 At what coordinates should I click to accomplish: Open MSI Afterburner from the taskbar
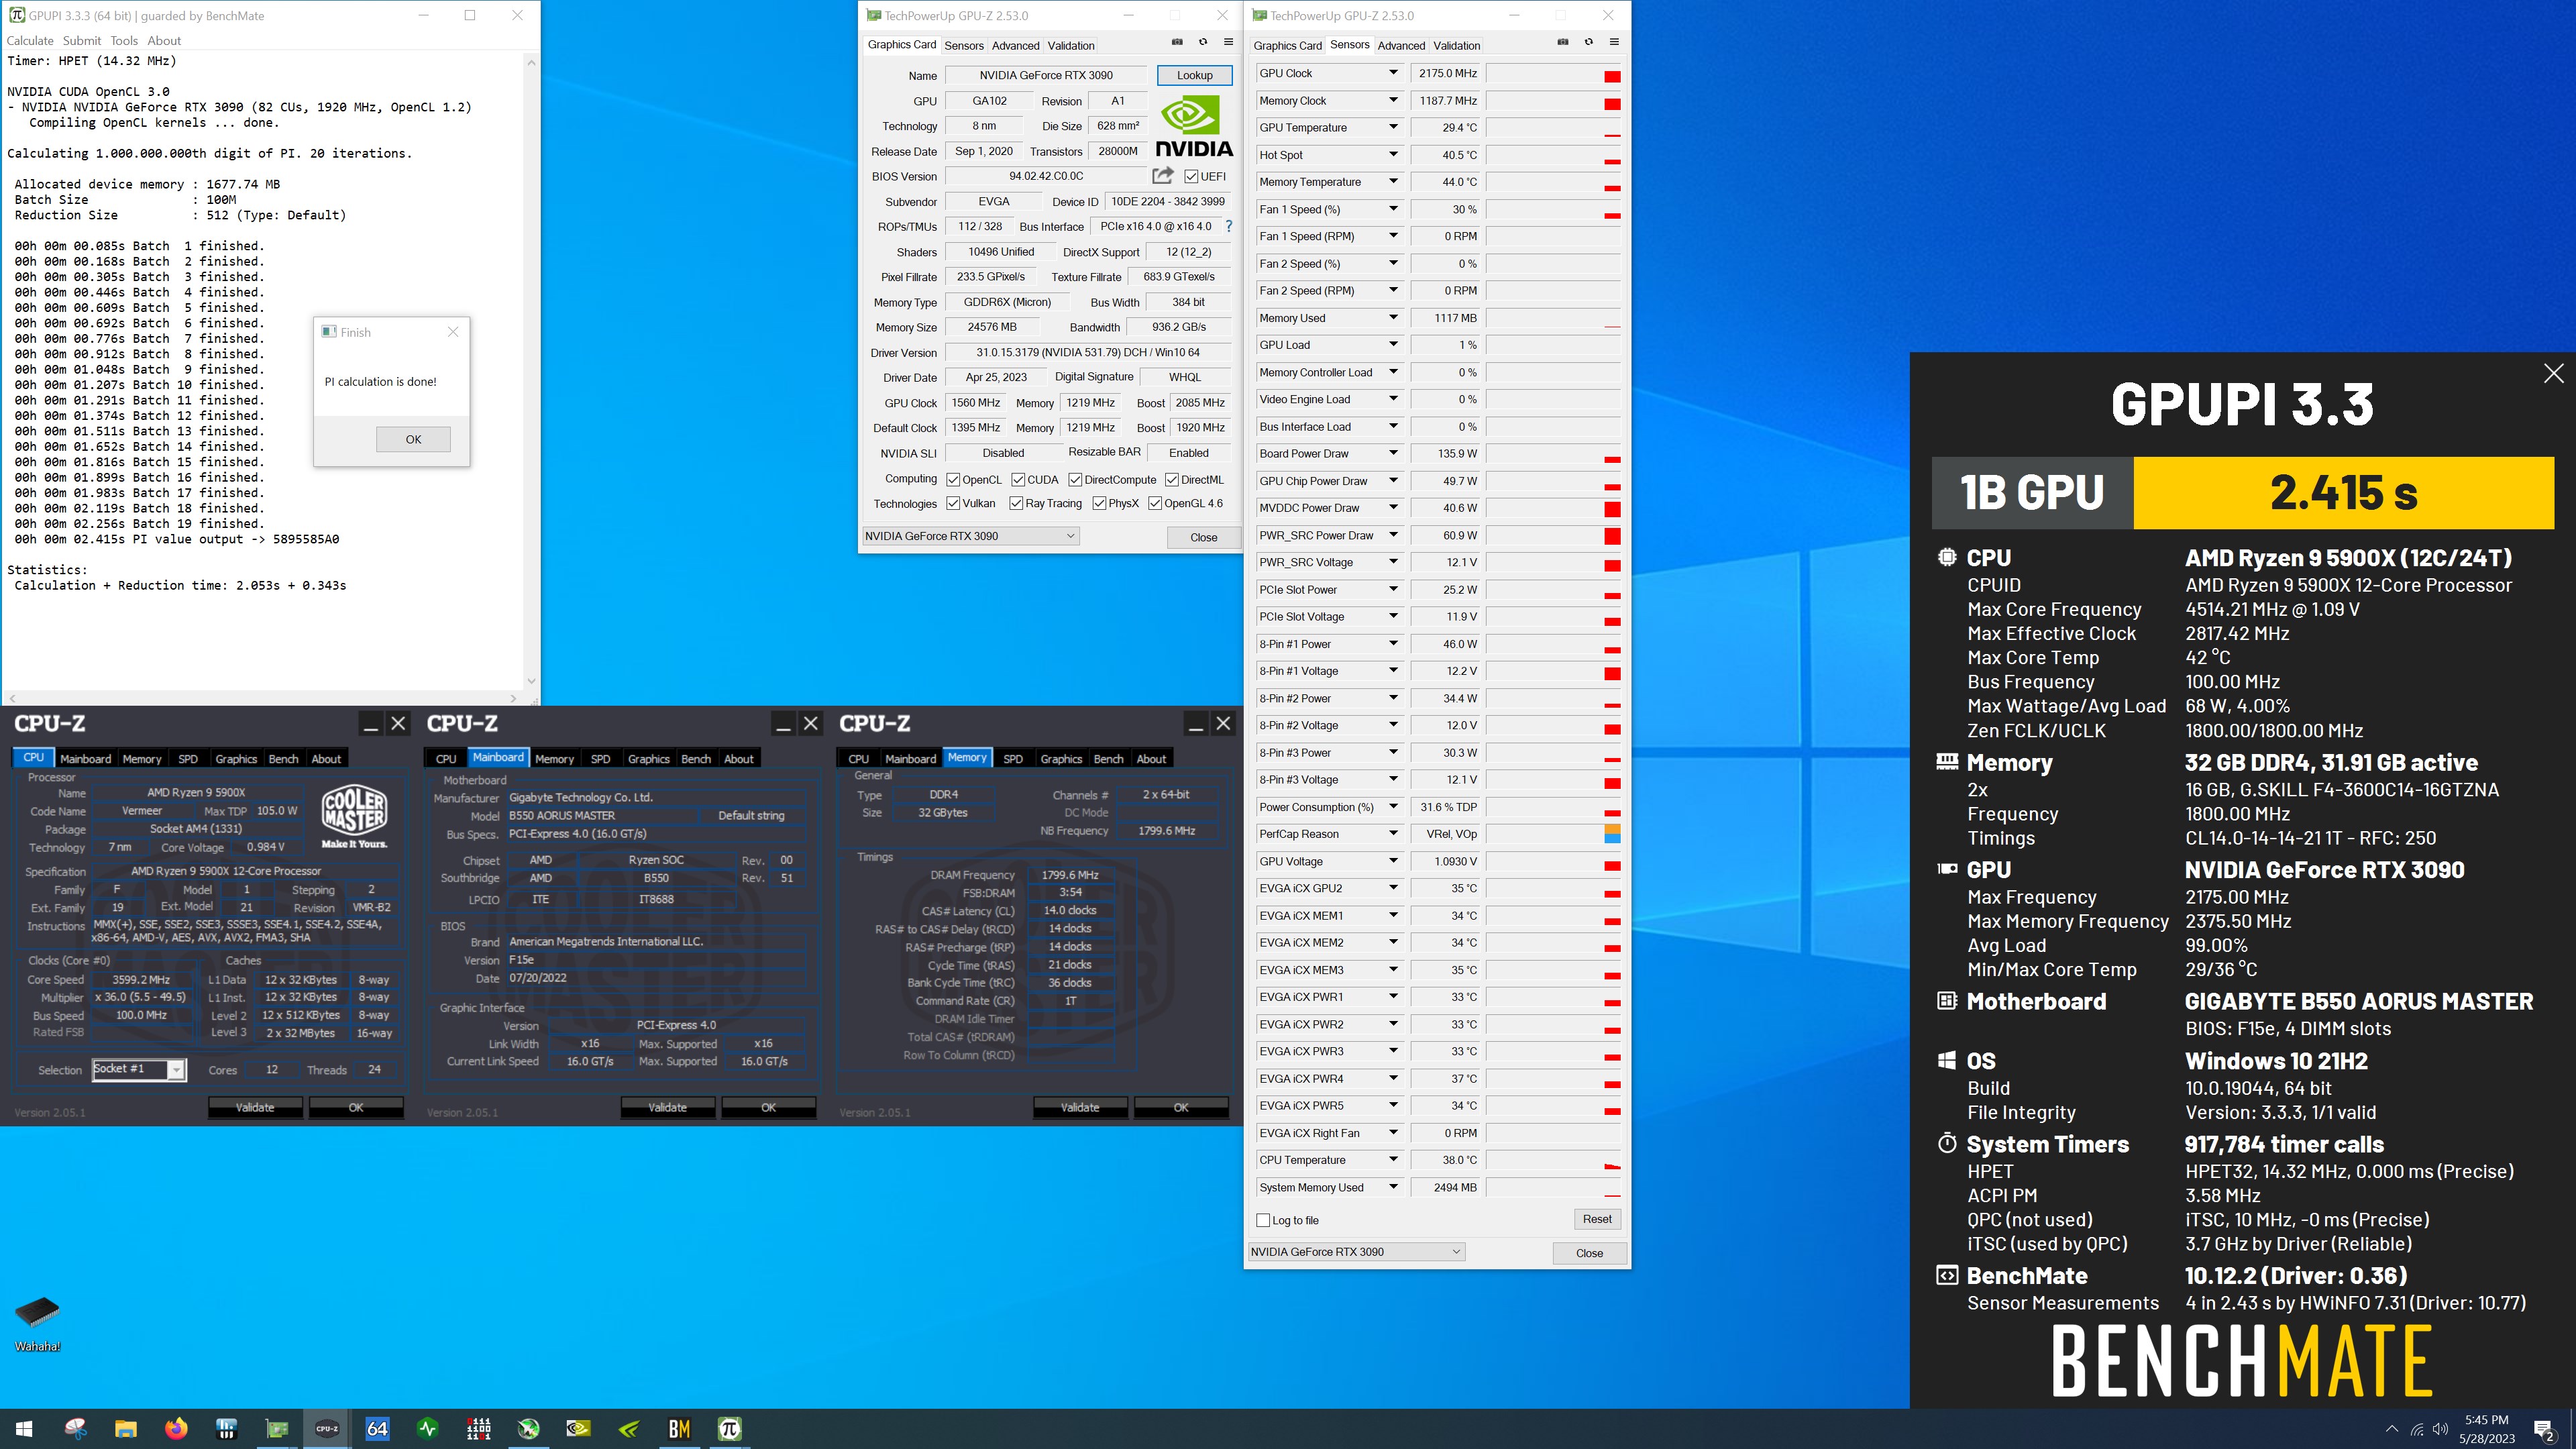[528, 1428]
